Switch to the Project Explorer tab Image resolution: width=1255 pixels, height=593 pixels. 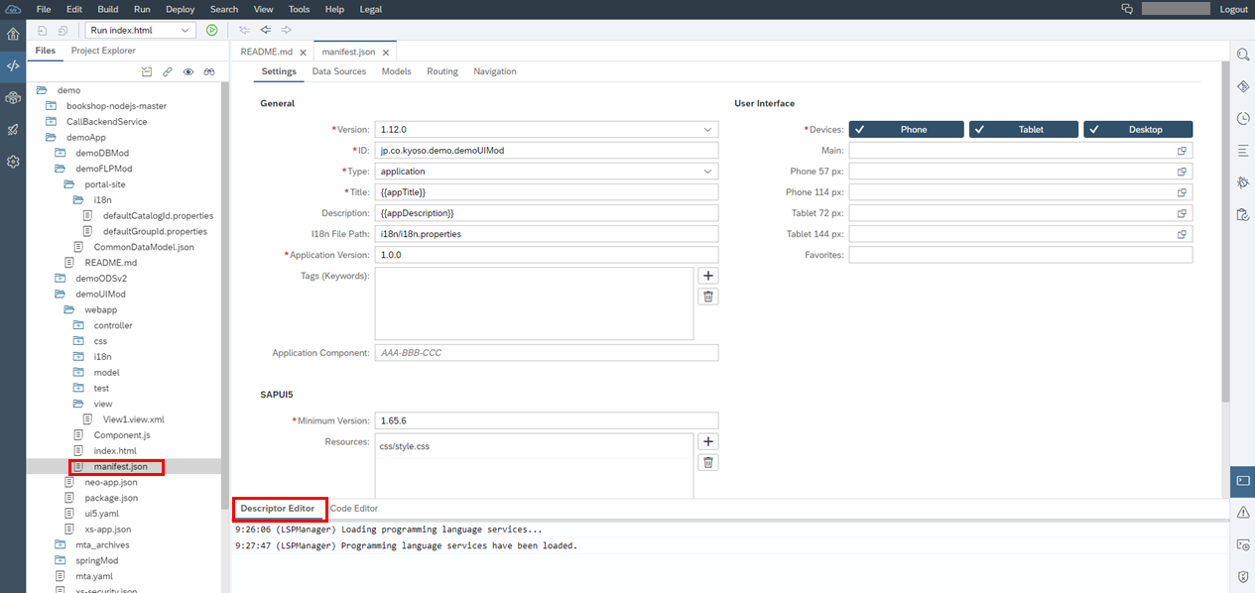[103, 51]
